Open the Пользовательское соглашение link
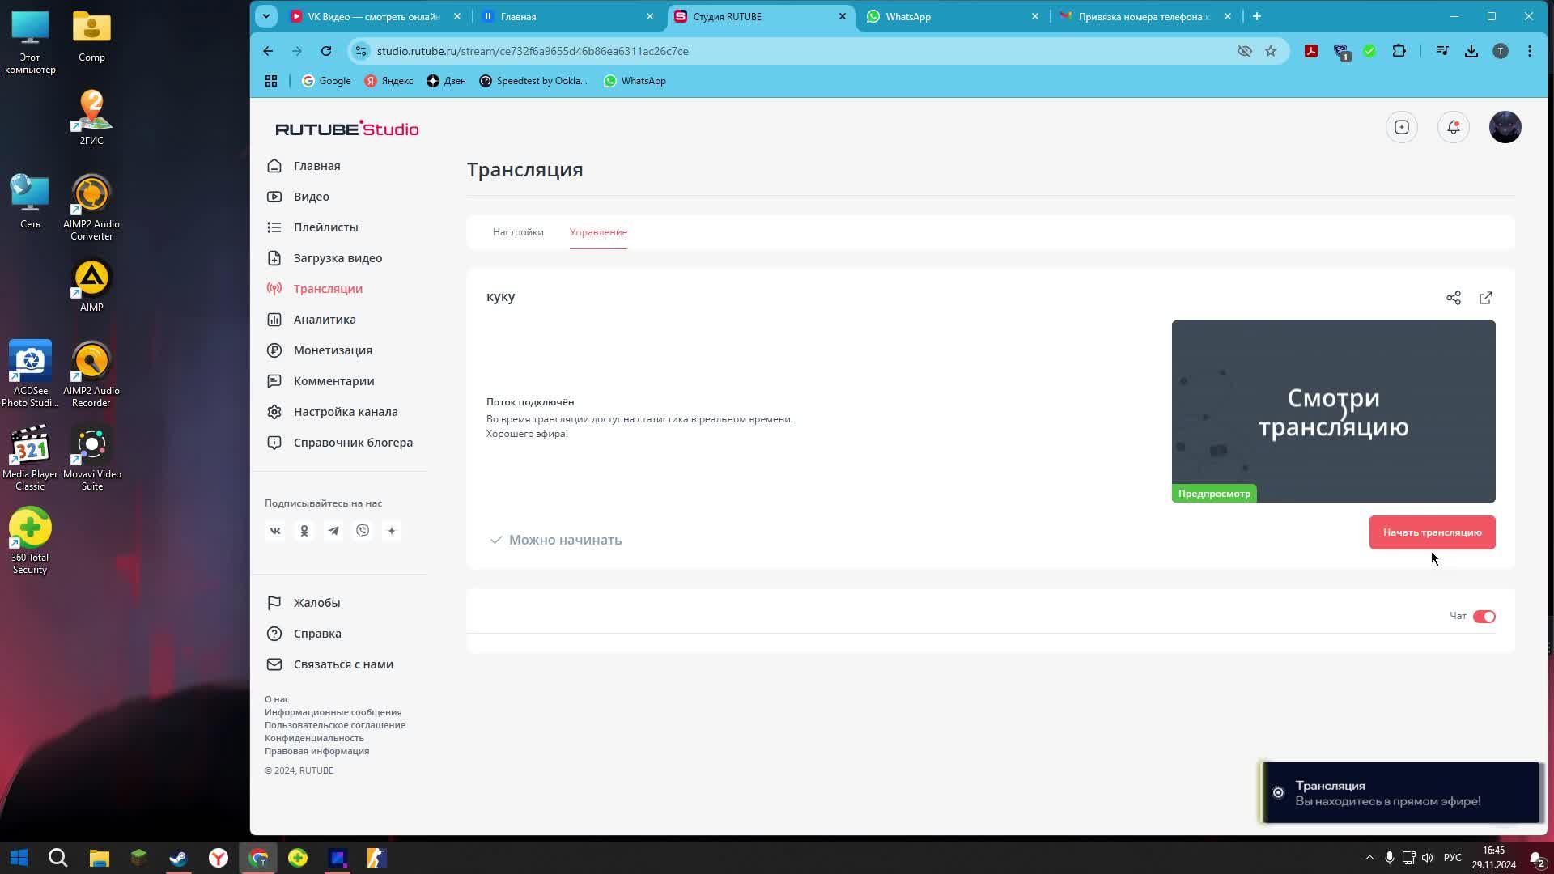The image size is (1554, 874). point(335,725)
